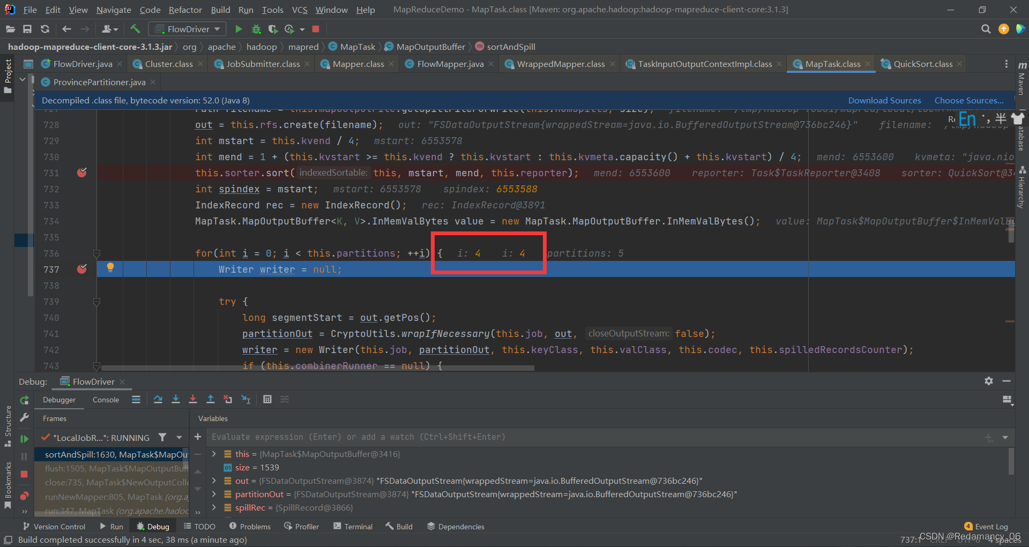The width and height of the screenshot is (1029, 547).
Task: Click the debug Stop red square in left strip
Action: [x=24, y=474]
